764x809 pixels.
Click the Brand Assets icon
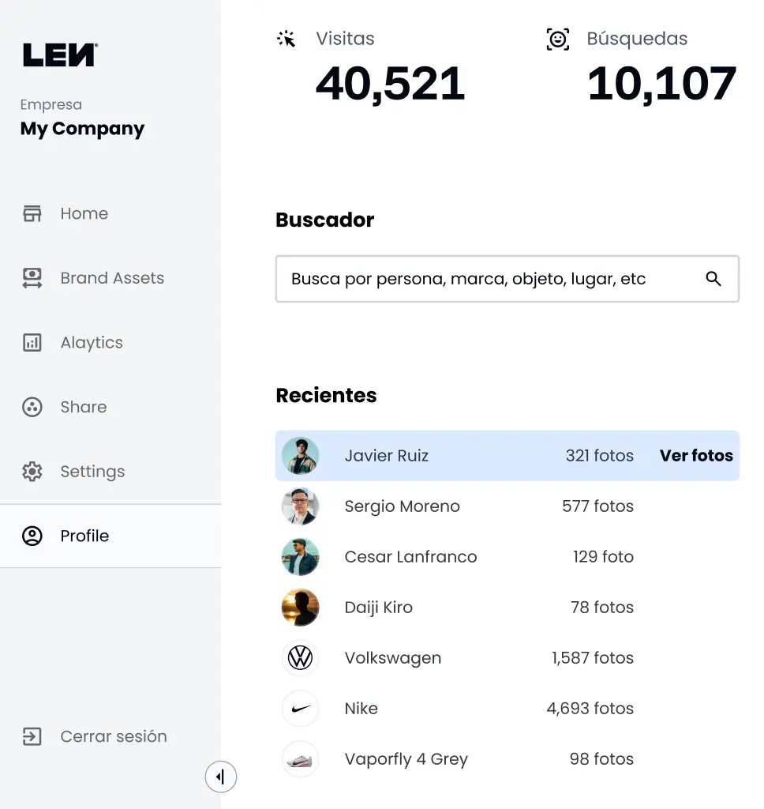[x=32, y=278]
